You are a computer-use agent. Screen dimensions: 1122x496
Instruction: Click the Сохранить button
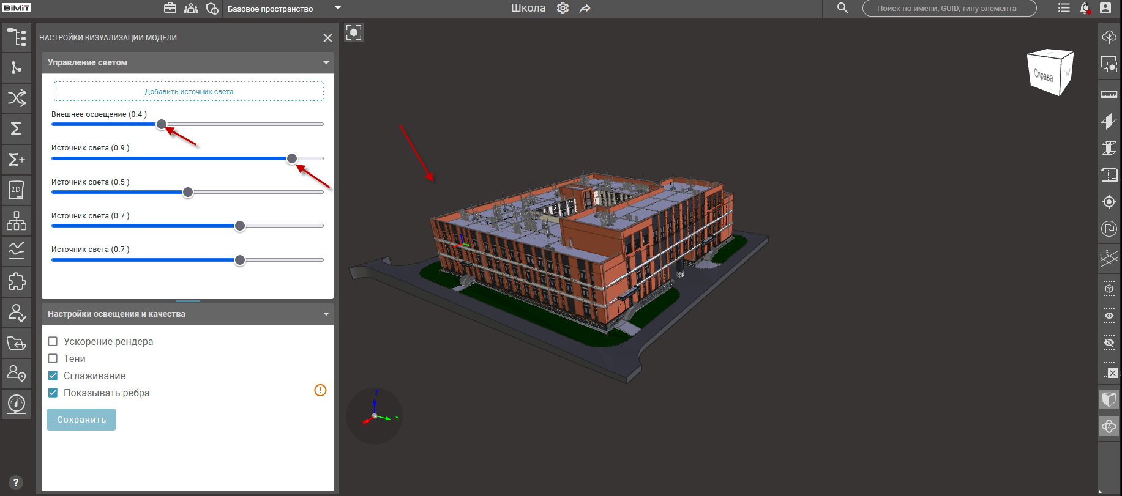(81, 420)
